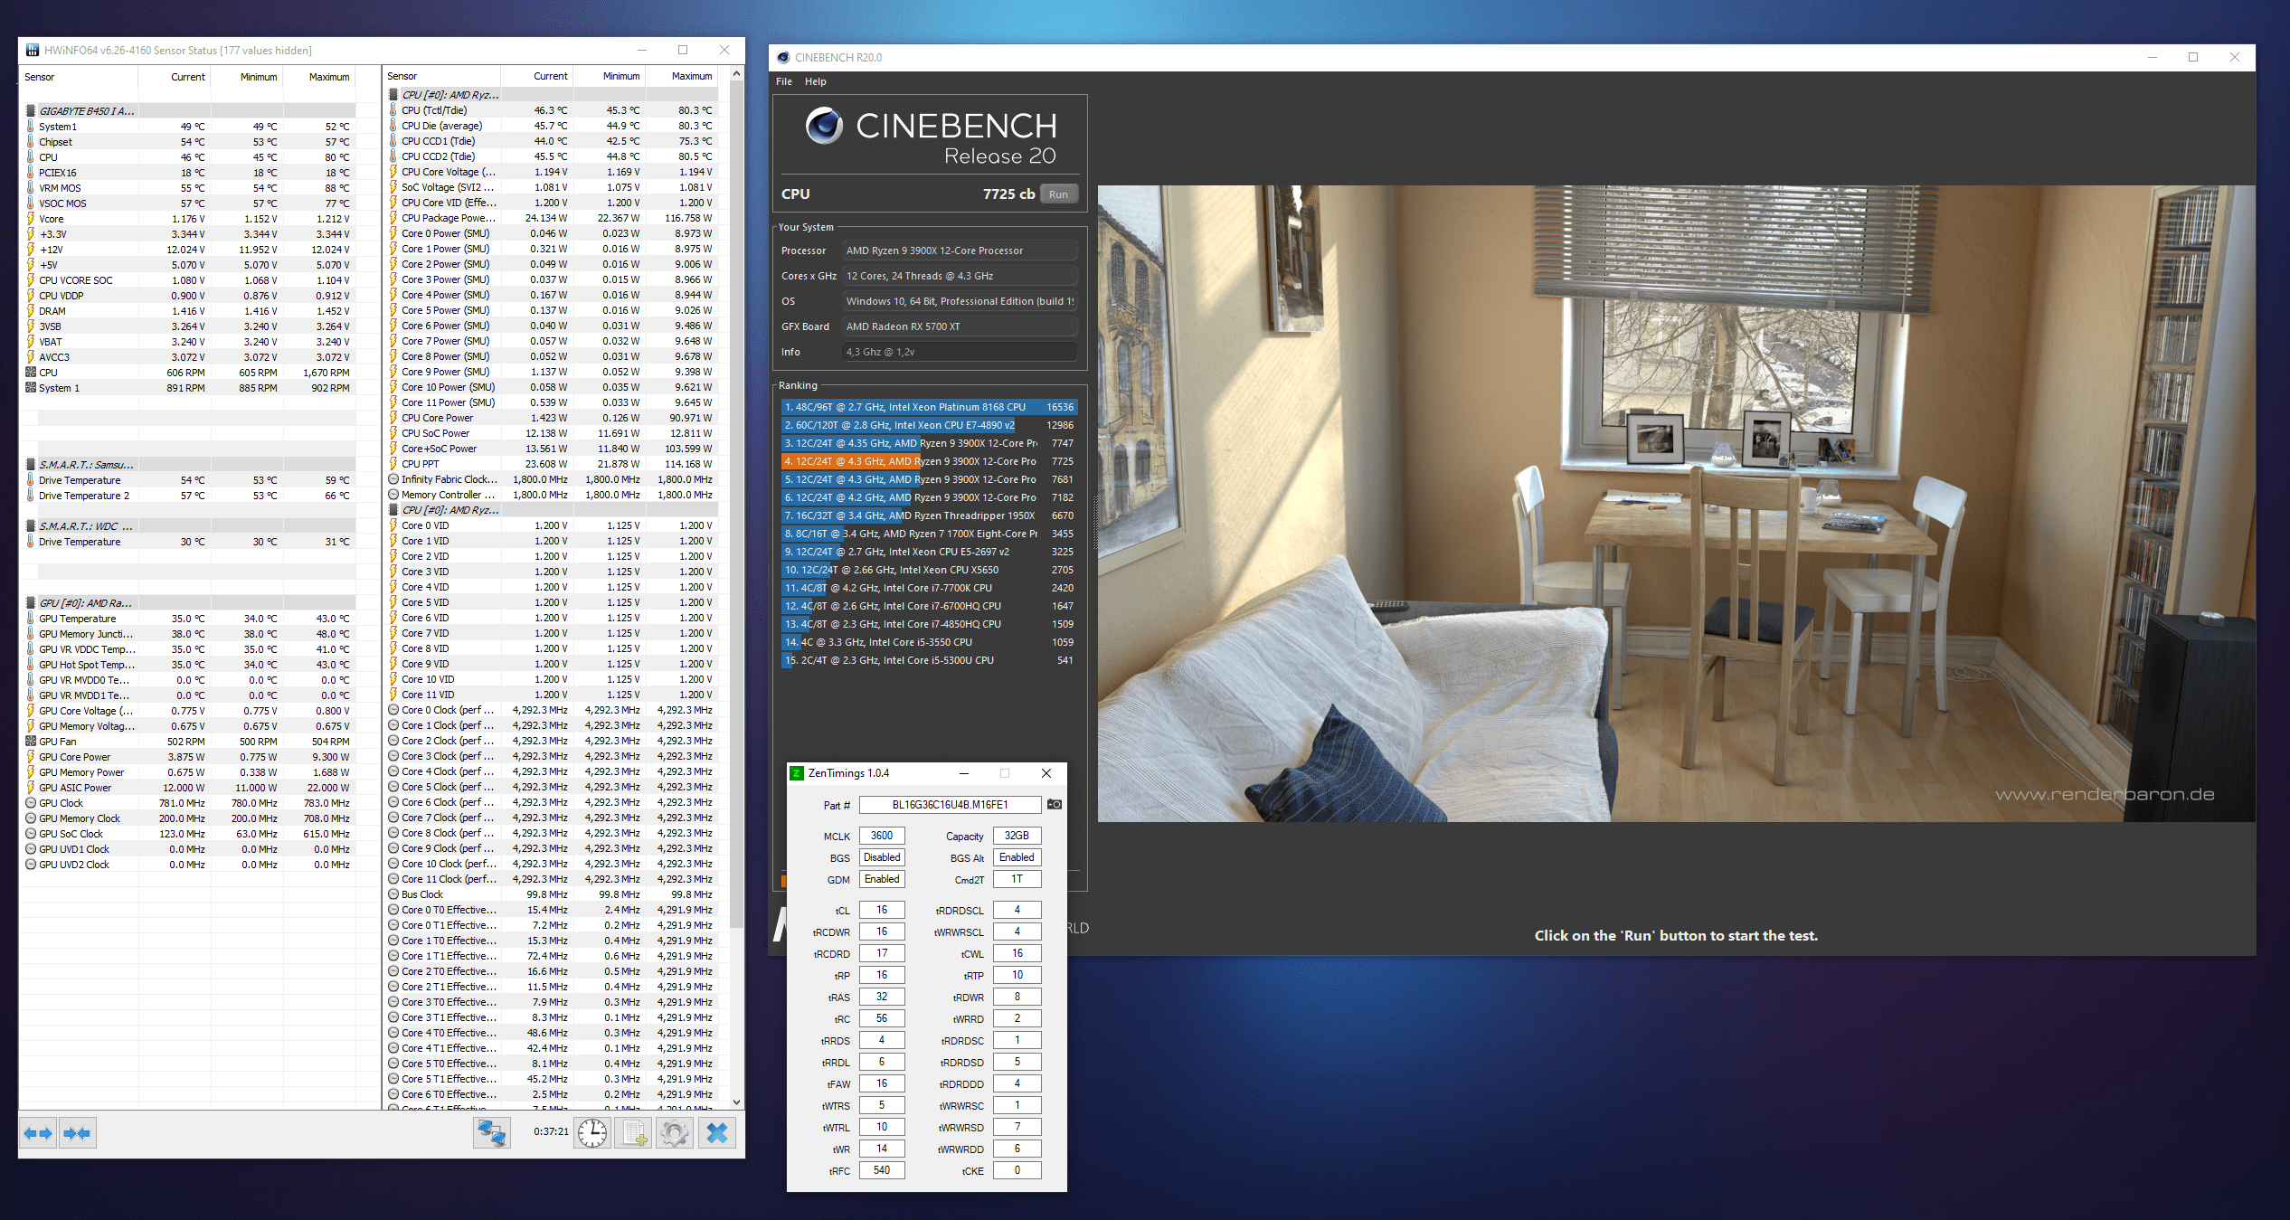This screenshot has height=1220, width=2290.
Task: Click the expand columns arrows button in HWiNFO
Action: (x=38, y=1133)
